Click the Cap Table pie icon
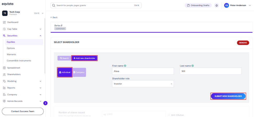Viewport: 254px width, 117px height. (4, 29)
